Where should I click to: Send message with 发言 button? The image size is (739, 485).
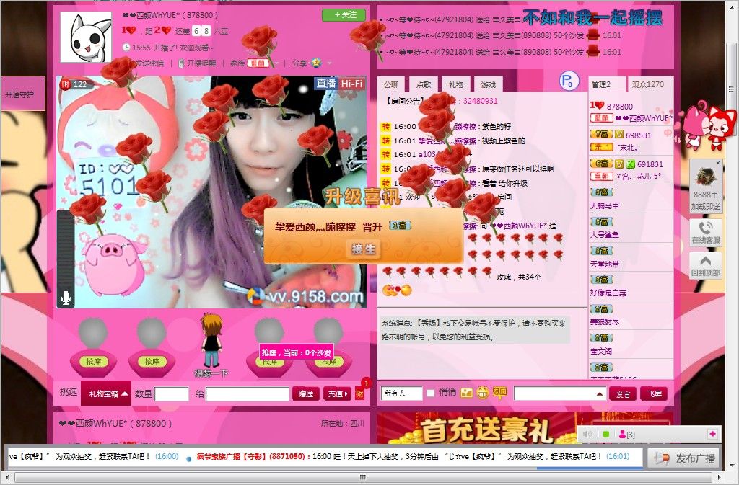[623, 393]
